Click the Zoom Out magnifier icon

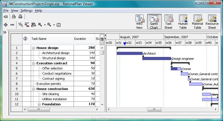click(x=49, y=25)
